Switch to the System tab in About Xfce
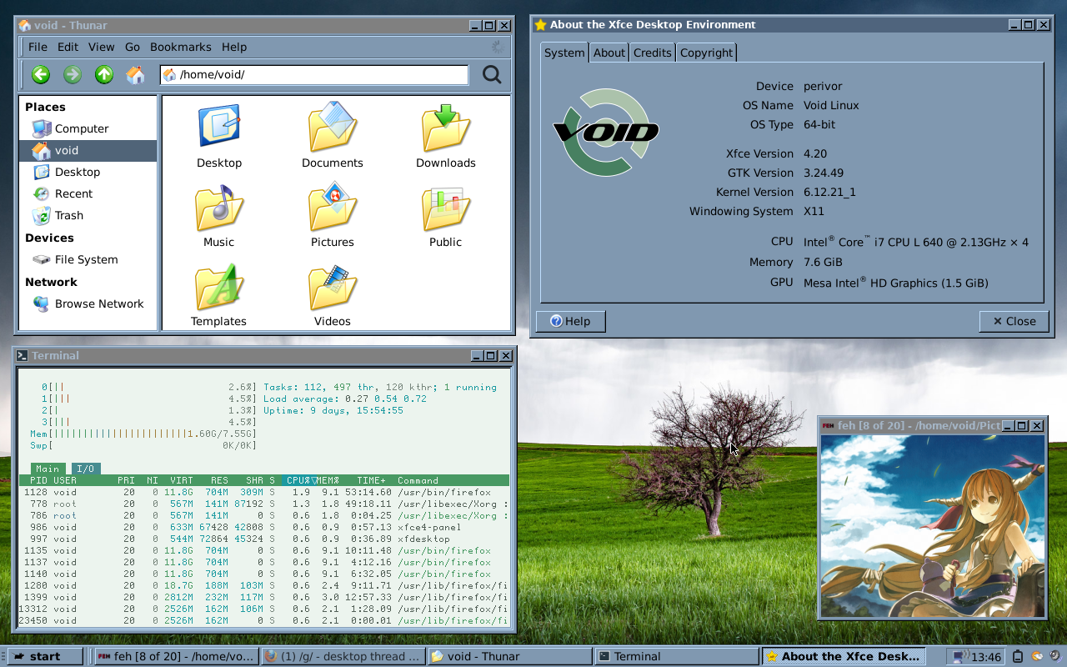Image resolution: width=1067 pixels, height=667 pixels. tap(564, 53)
